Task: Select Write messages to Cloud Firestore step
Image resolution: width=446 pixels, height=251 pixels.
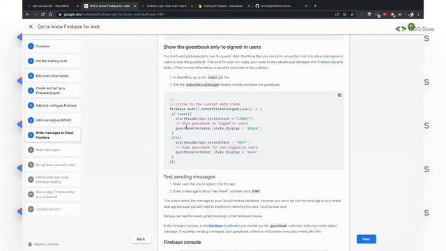Action: [53, 135]
